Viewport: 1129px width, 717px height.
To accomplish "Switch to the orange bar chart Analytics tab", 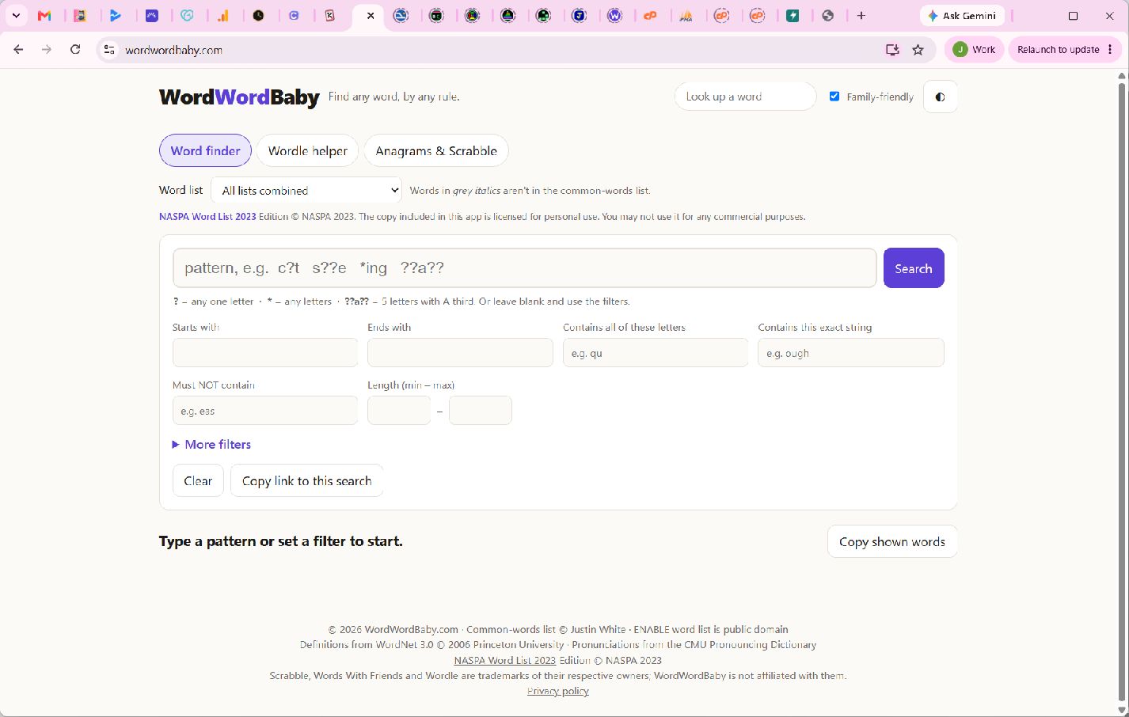I will (x=223, y=16).
